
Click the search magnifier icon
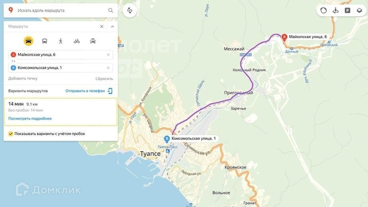pos(111,10)
